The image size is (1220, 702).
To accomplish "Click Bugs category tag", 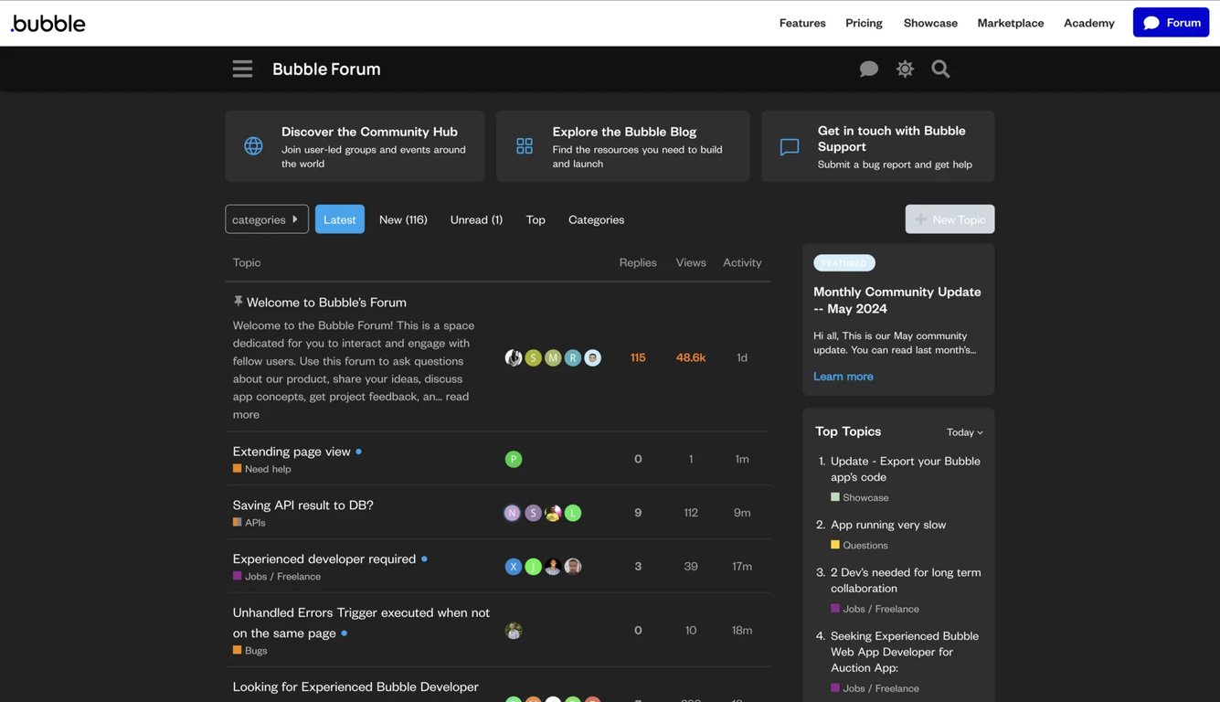I will pos(250,651).
